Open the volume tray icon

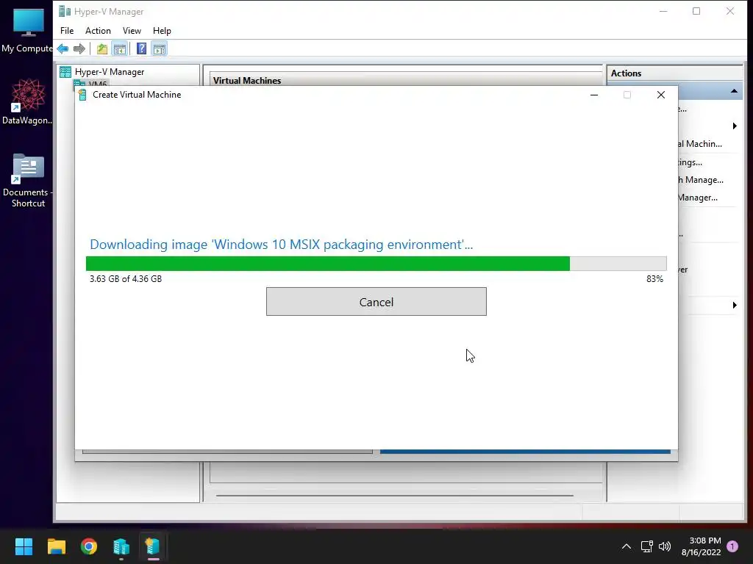665,546
